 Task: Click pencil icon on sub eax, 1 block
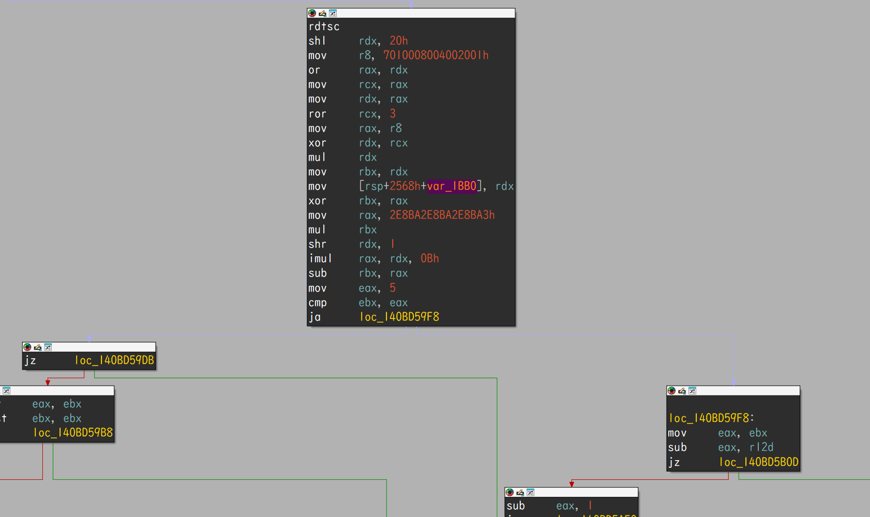(x=520, y=493)
